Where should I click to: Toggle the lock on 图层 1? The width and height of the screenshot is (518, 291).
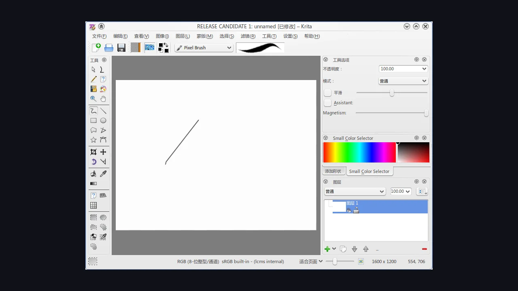[x=356, y=211]
